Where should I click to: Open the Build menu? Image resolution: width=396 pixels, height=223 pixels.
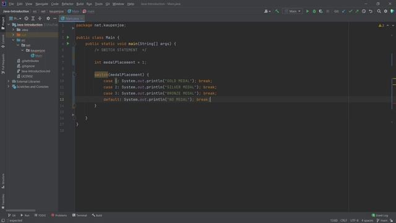pos(80,4)
